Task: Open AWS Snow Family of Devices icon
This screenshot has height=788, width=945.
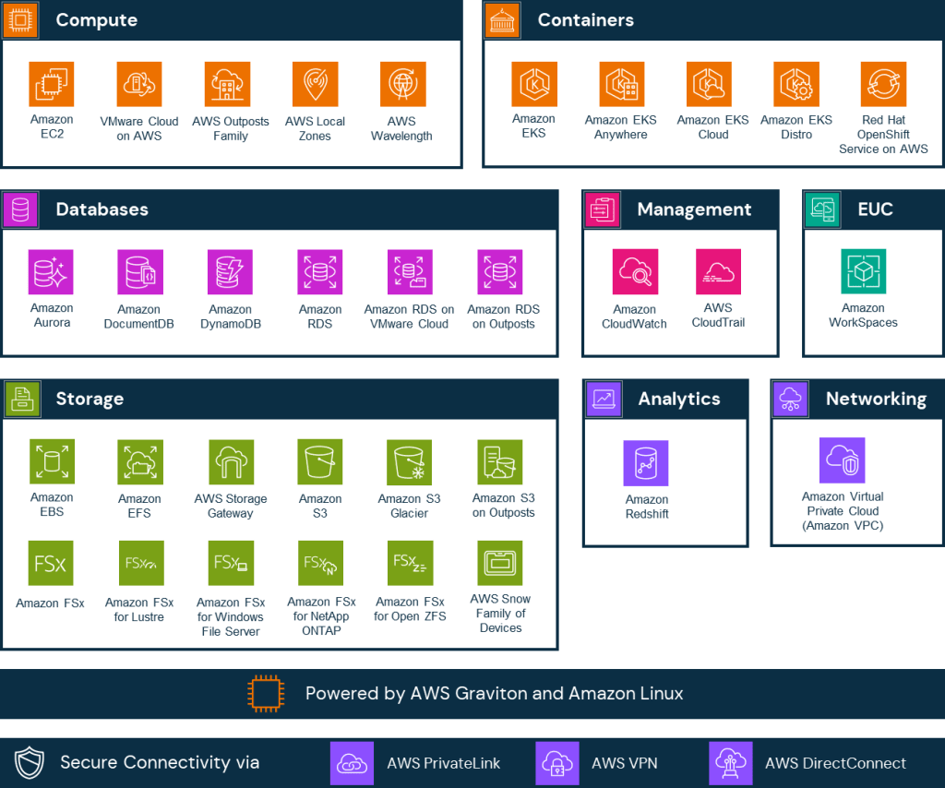Action: [x=499, y=563]
